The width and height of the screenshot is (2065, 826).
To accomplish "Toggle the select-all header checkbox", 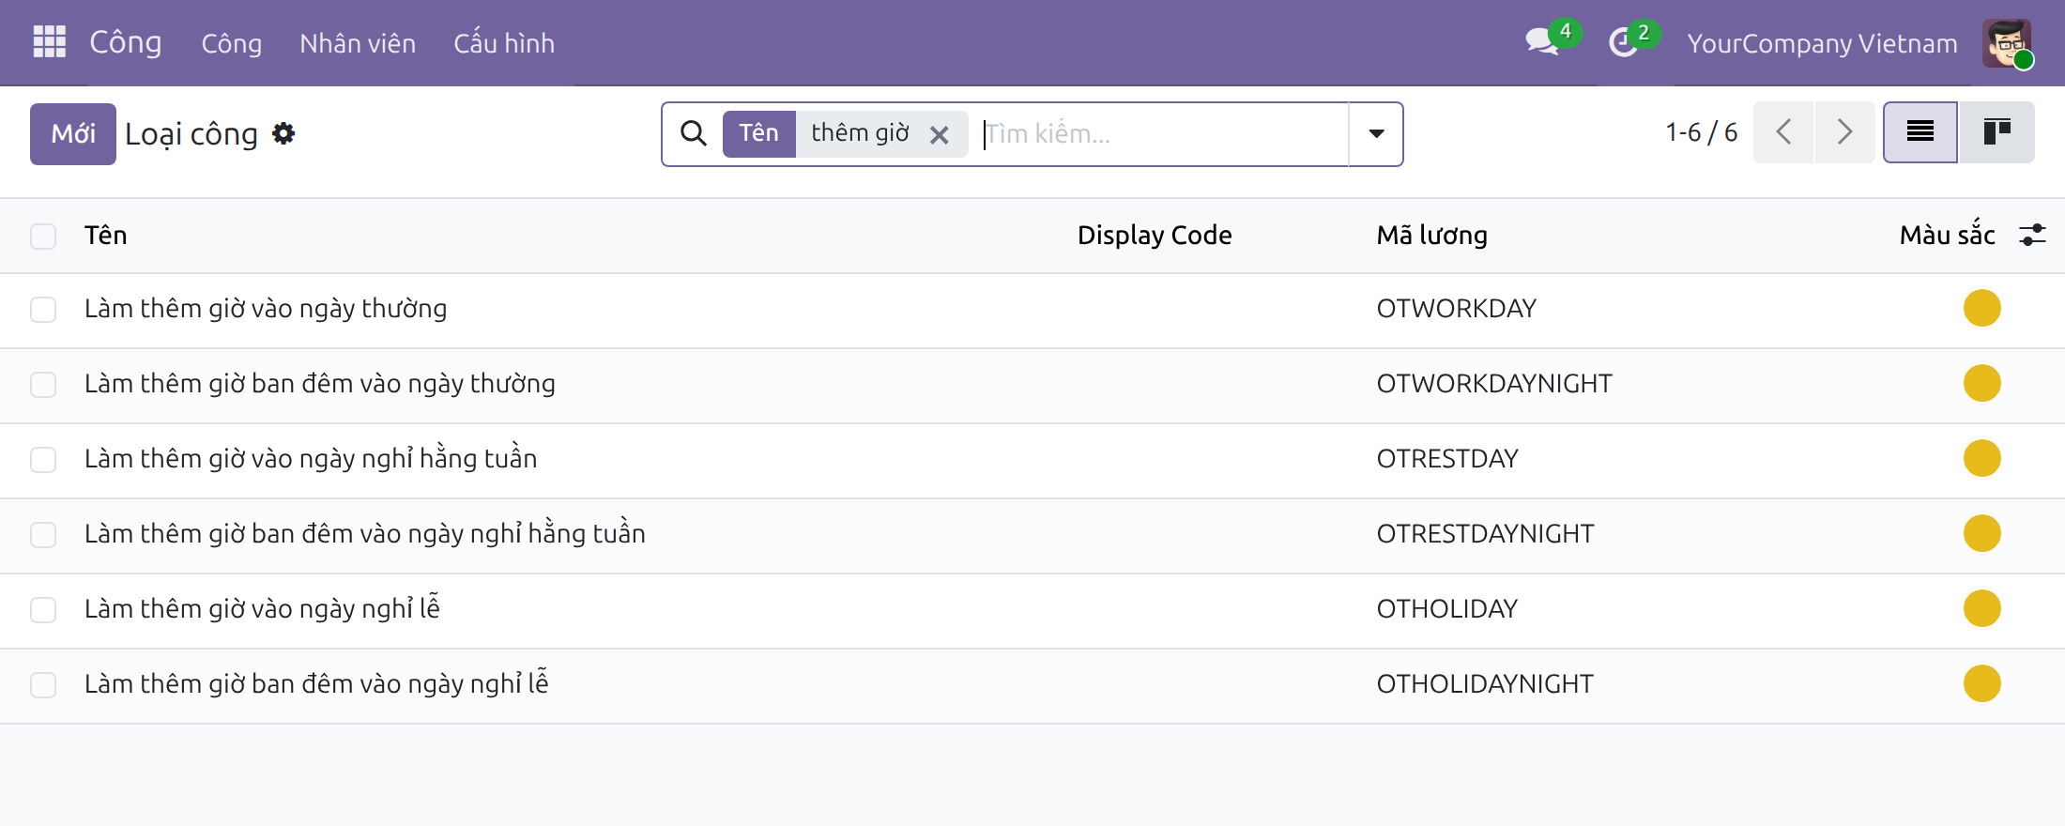I will (43, 236).
